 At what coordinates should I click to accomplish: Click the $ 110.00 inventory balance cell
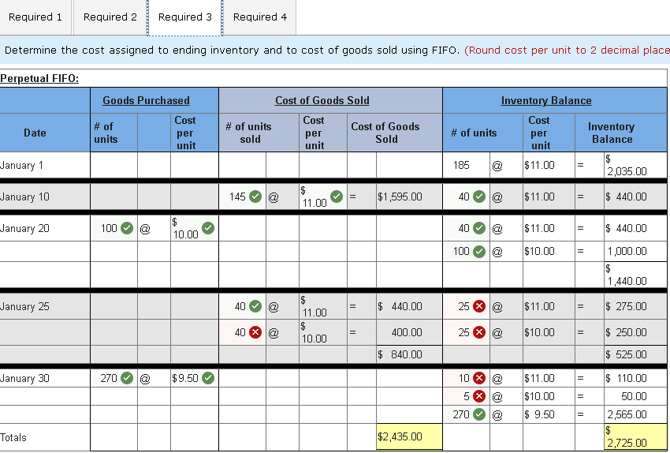[635, 378]
